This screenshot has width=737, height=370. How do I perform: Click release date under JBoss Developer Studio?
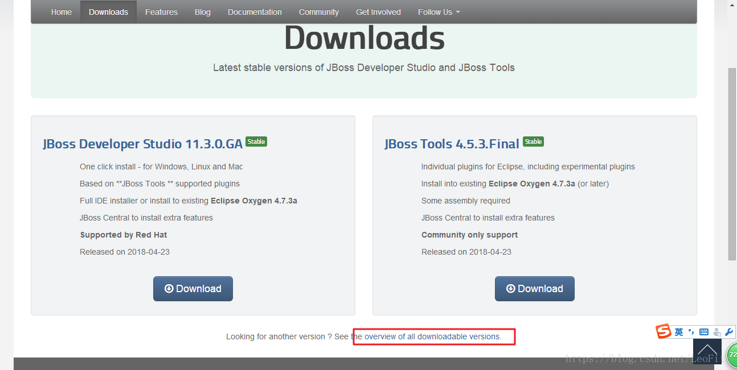[125, 252]
